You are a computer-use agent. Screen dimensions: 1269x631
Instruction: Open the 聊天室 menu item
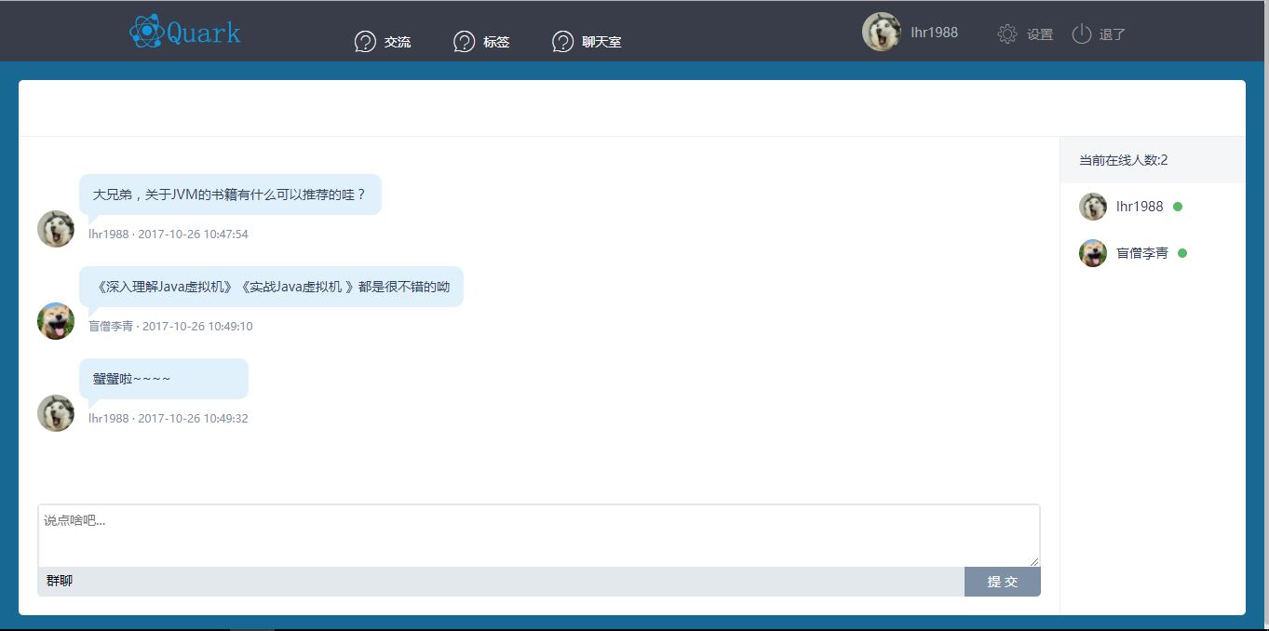coord(601,42)
